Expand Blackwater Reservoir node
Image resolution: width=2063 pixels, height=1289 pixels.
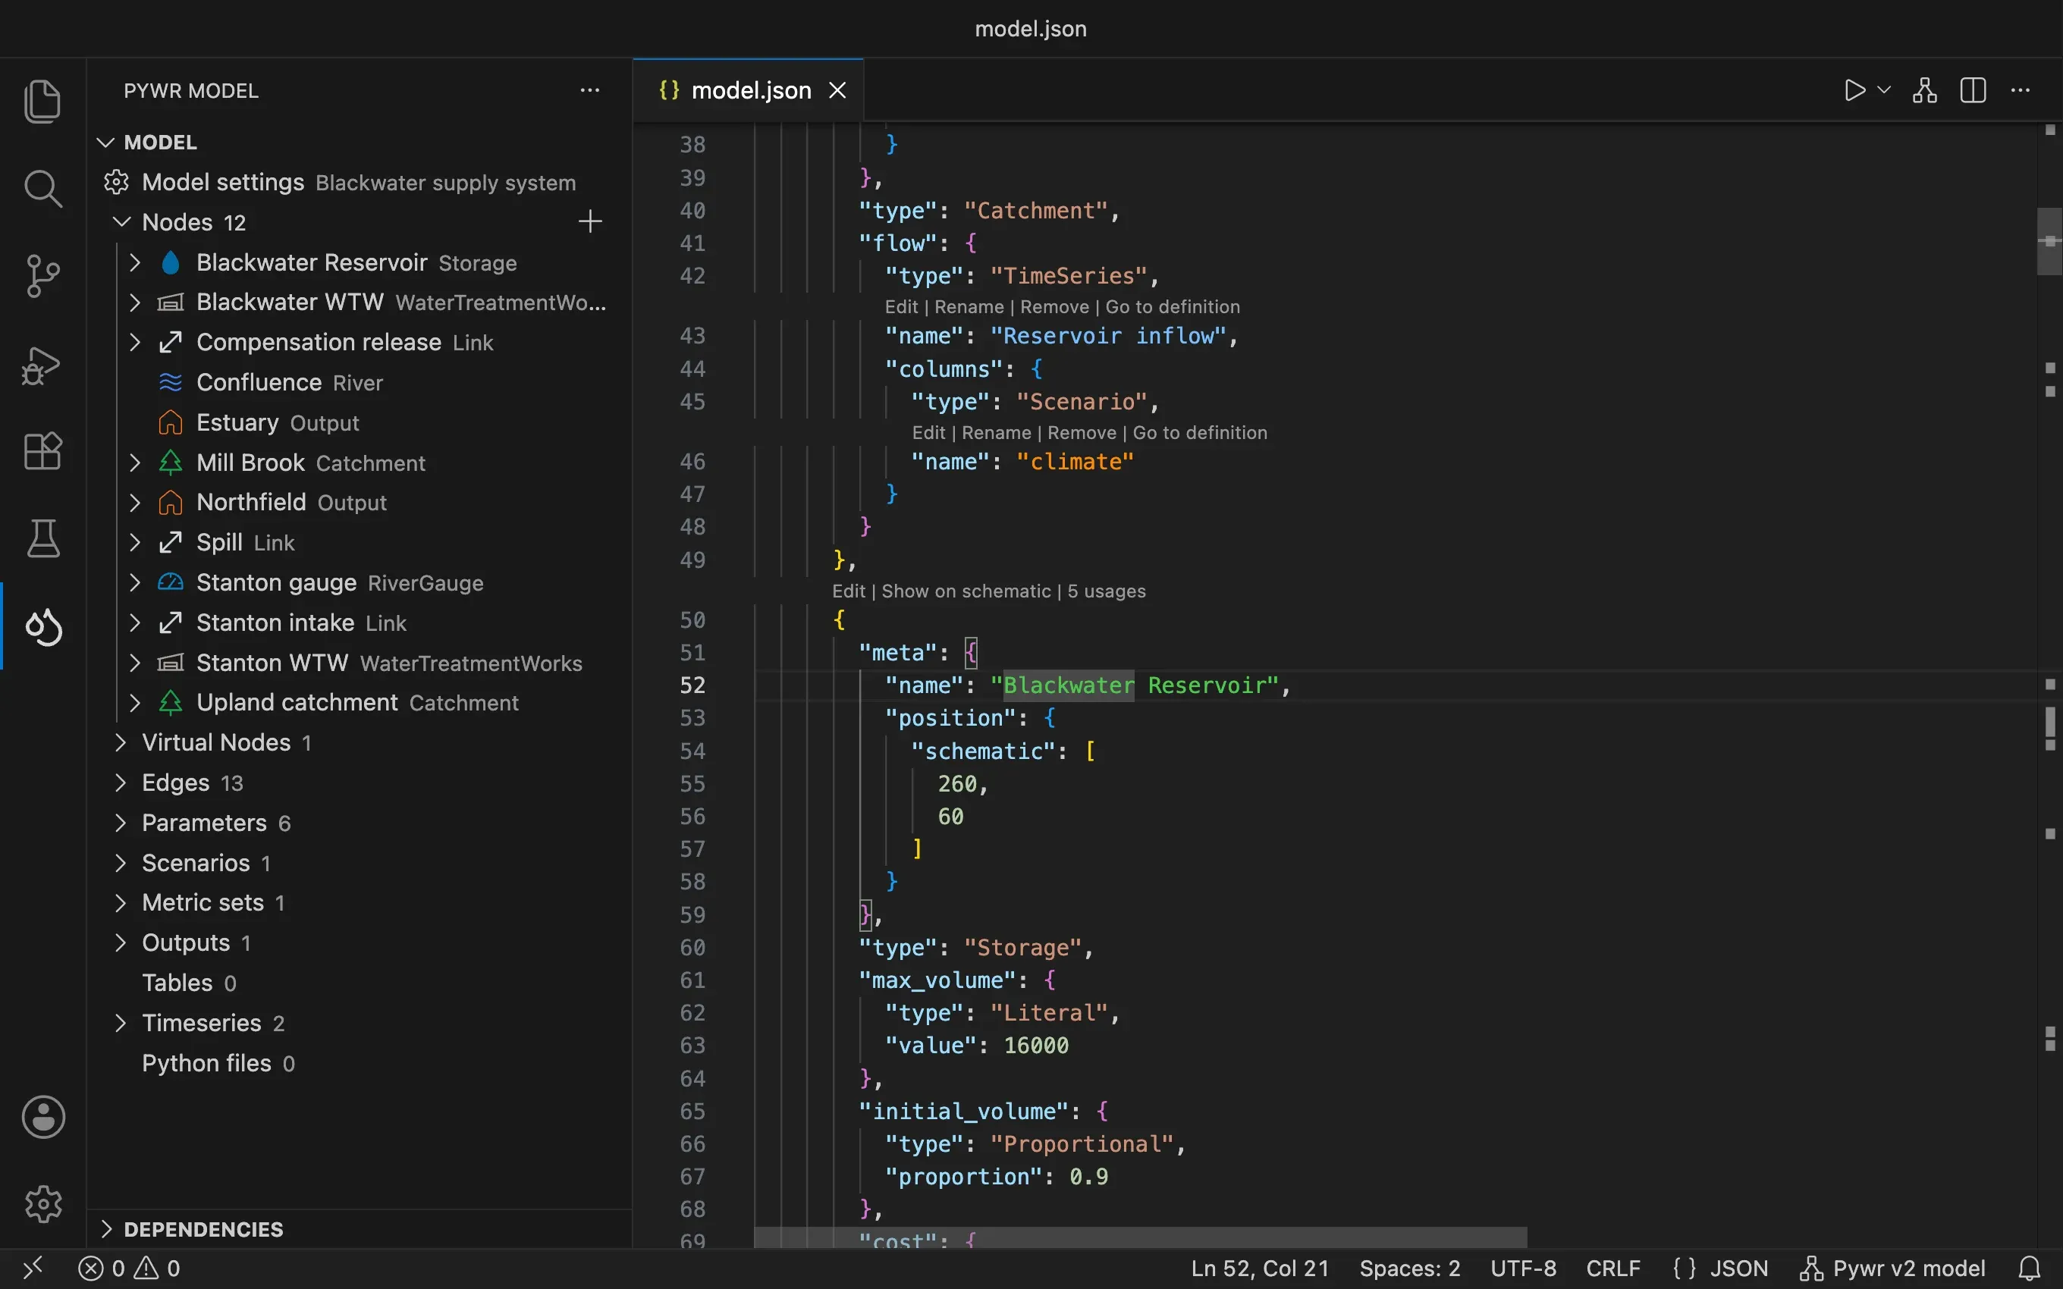pyautogui.click(x=135, y=262)
